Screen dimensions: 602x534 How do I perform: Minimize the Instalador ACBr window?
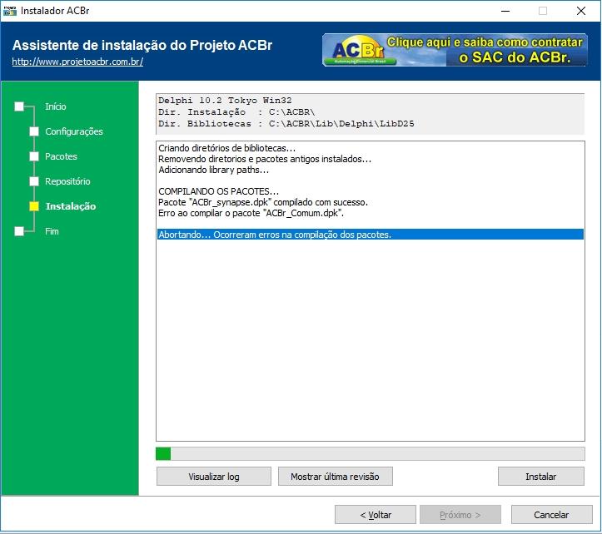point(505,11)
